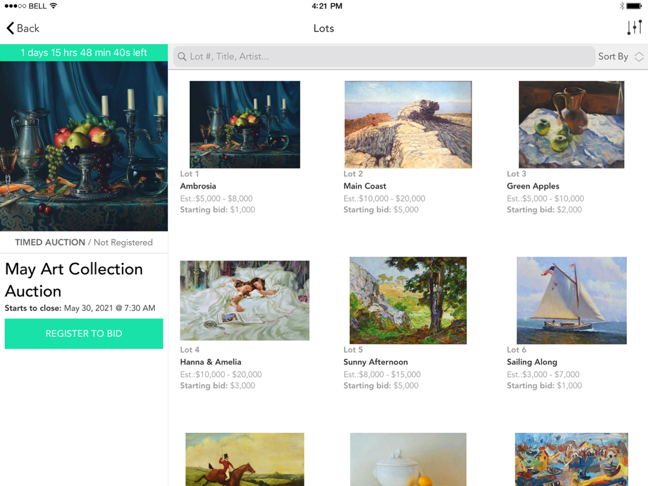The height and width of the screenshot is (486, 648).
Task: Select the Main Coast lot title
Action: coord(365,186)
